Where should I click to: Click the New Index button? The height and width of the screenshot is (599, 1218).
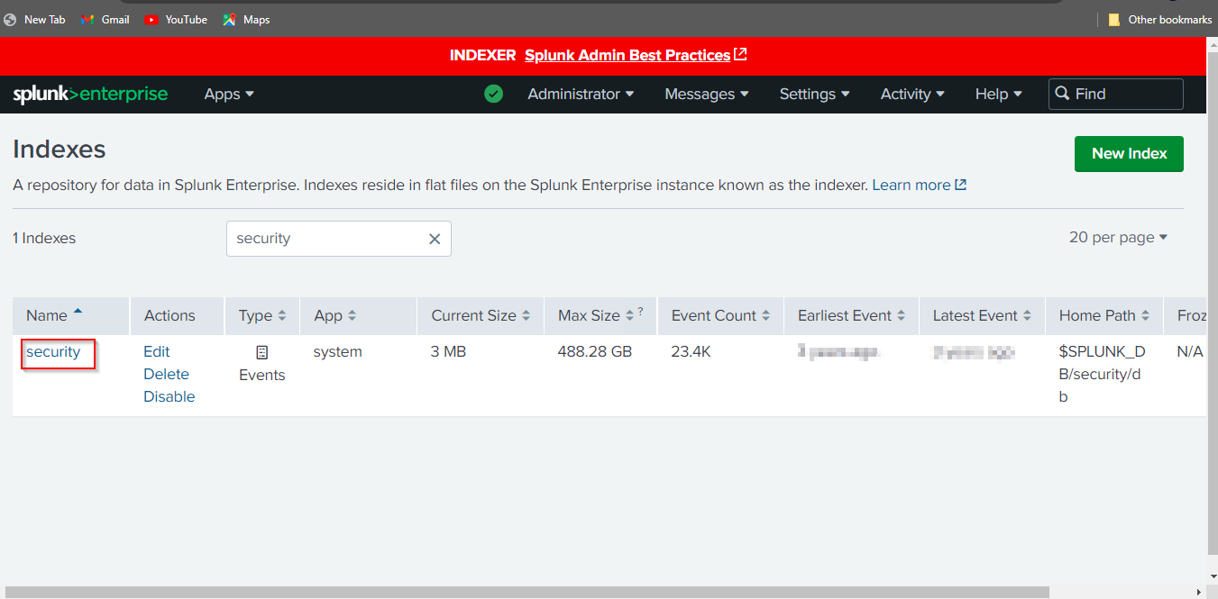1128,153
